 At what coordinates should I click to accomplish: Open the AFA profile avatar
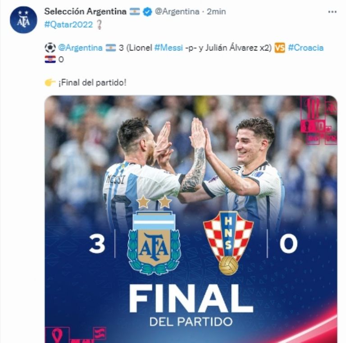(23, 20)
